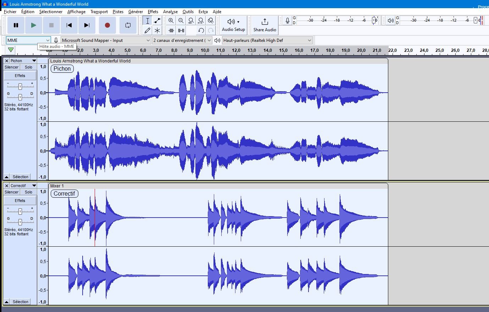The height and width of the screenshot is (312, 489).
Task: Click Effets button on Correctif track
Action: pos(20,201)
